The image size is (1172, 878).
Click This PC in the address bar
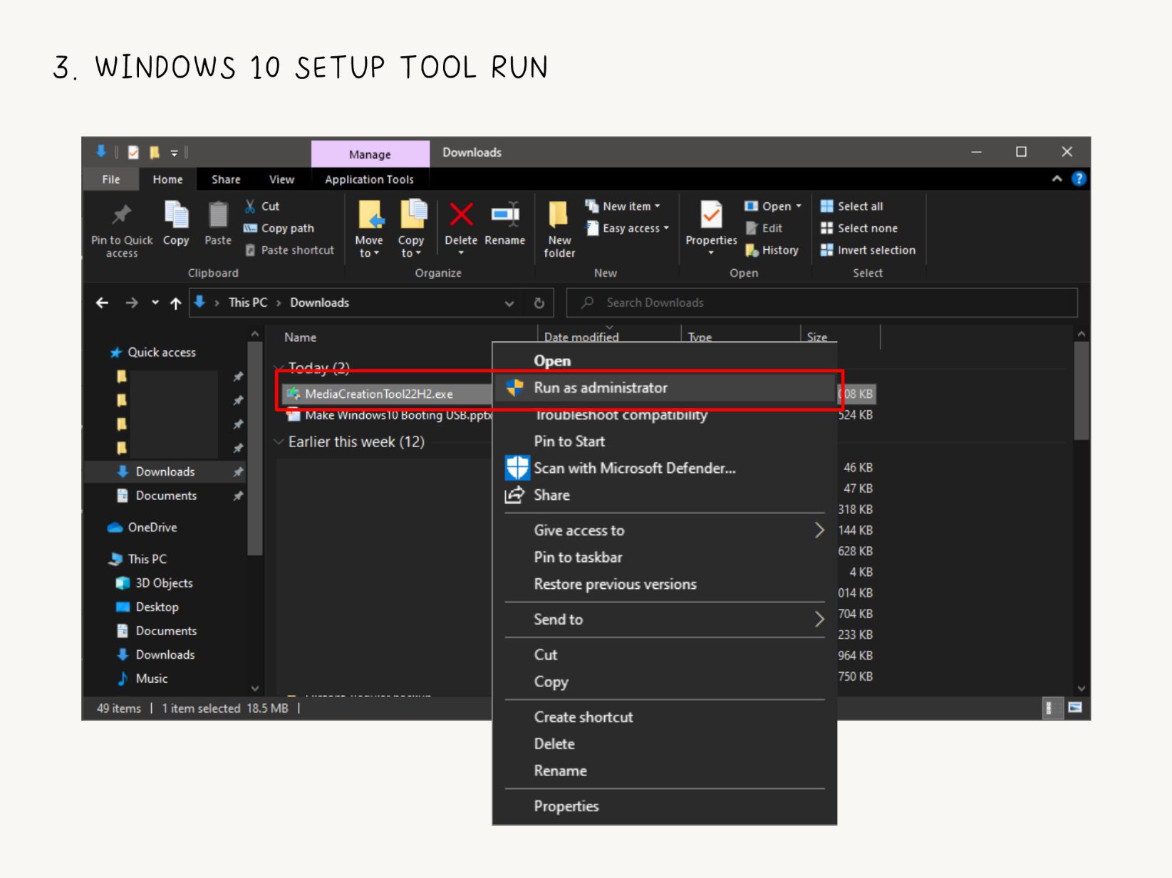[x=248, y=303]
